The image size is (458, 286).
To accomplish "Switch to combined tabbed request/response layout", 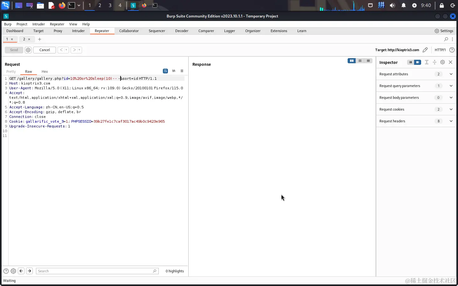I will [368, 61].
